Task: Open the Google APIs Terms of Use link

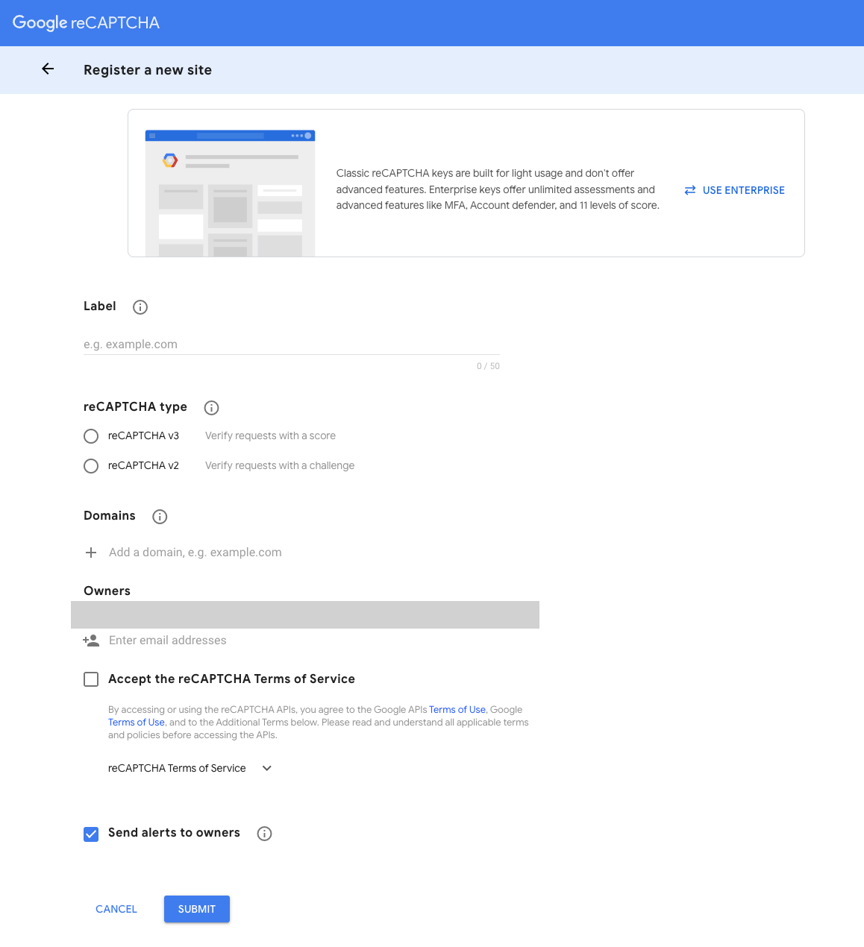Action: (x=457, y=710)
